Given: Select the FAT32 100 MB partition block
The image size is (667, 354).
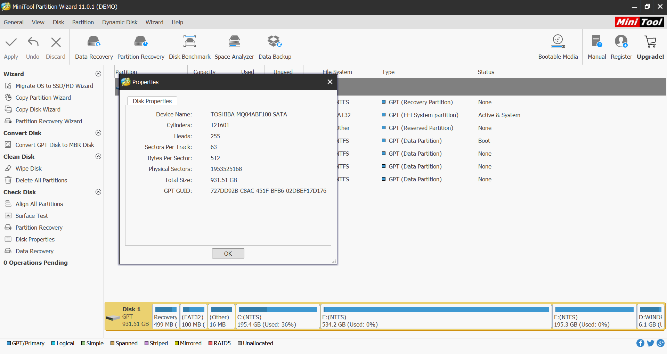Looking at the screenshot, I should (194, 316).
